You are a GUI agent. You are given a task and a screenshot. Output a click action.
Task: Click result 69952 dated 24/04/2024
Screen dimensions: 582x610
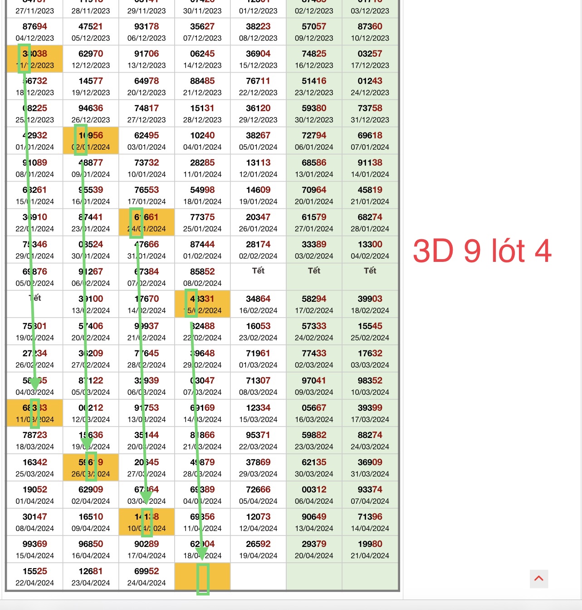(147, 576)
